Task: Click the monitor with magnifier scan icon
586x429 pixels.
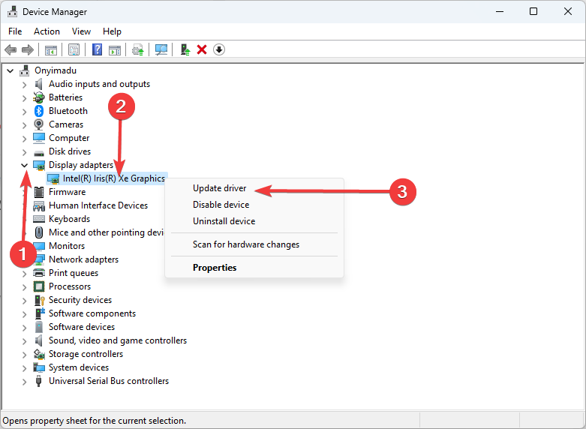Action: 161,49
